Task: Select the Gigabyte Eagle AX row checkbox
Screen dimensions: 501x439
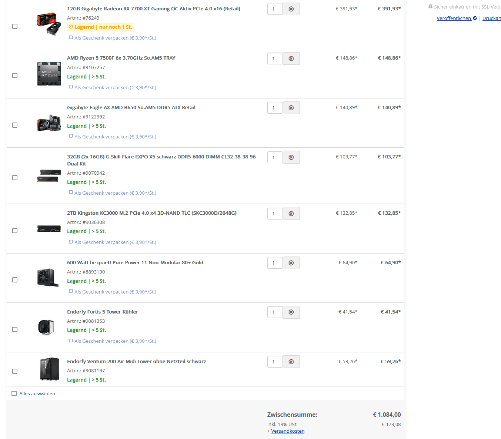Action: click(x=15, y=125)
